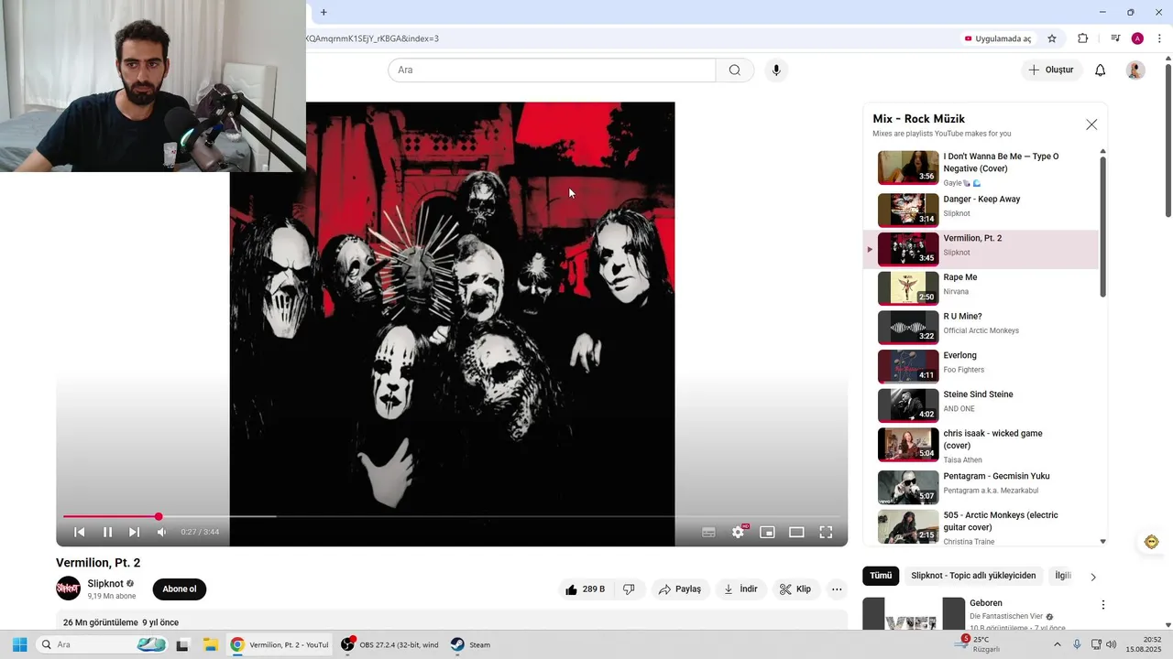1173x659 pixels.
Task: Download video with İndir button
Action: pos(740,589)
